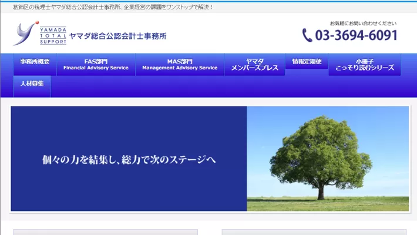417x235 pixels.
Task: Click the お気軽にお問い合わせください text
Action: (x=363, y=23)
